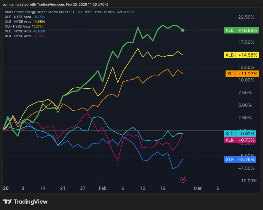This screenshot has height=210, width=263.
Task: Click the yellow XLB colored price tag
Action: pyautogui.click(x=241, y=55)
